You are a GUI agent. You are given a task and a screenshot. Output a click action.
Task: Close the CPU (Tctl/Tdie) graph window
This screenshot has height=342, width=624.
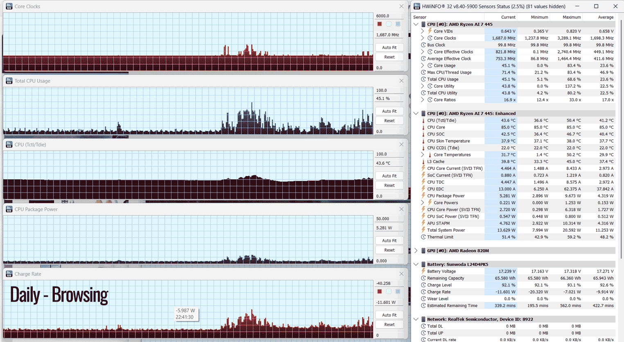pyautogui.click(x=401, y=145)
